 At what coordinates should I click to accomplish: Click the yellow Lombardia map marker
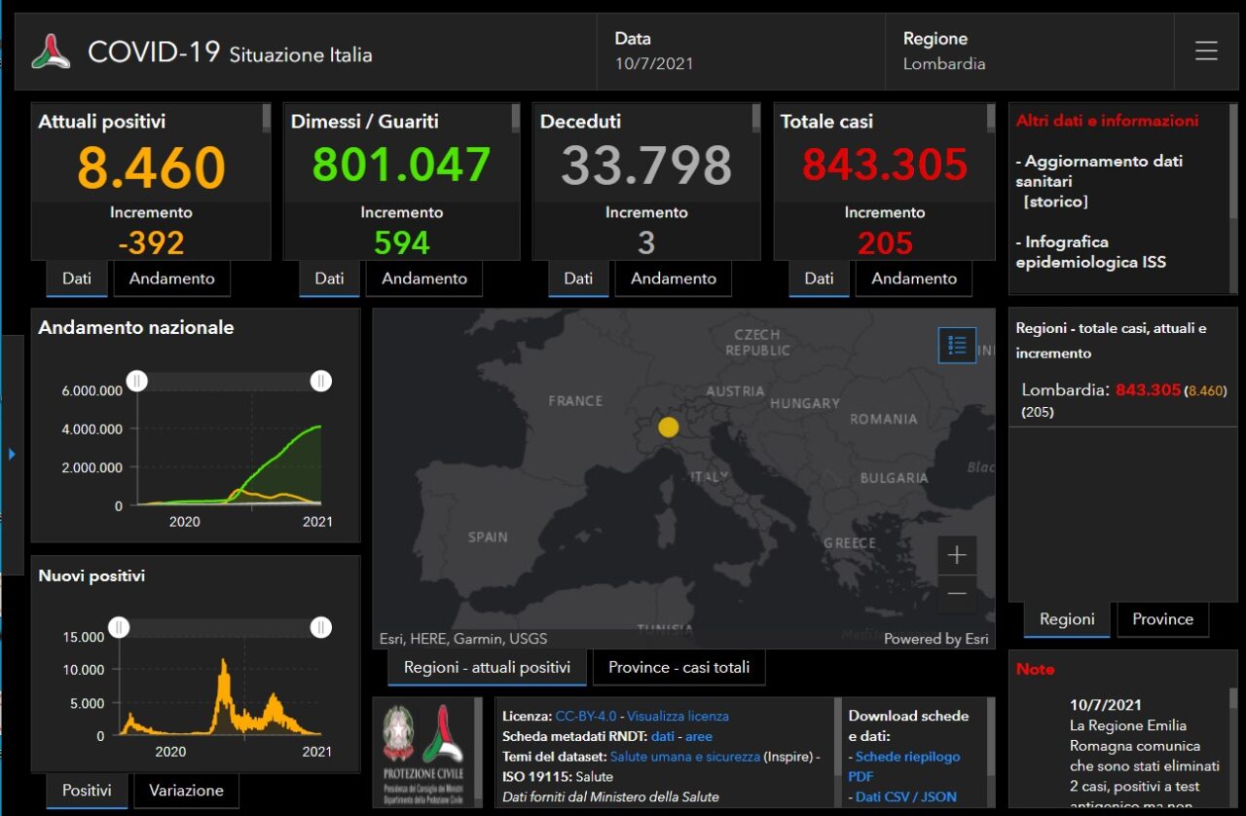click(668, 427)
